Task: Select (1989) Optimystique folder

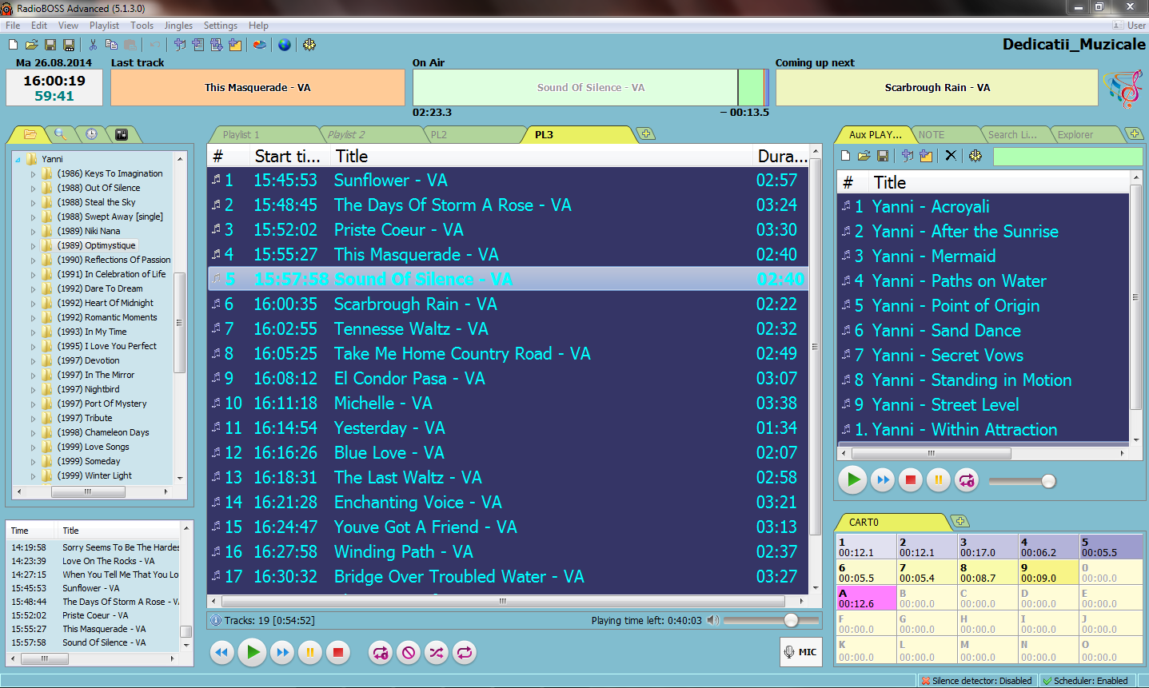Action: pyautogui.click(x=96, y=245)
